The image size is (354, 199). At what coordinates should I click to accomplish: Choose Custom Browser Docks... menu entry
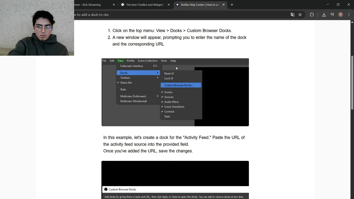pyautogui.click(x=181, y=85)
